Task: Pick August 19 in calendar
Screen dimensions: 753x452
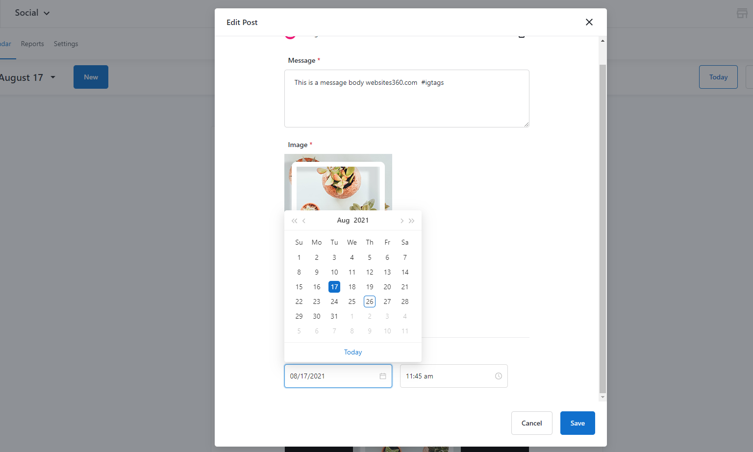Action: coord(370,287)
